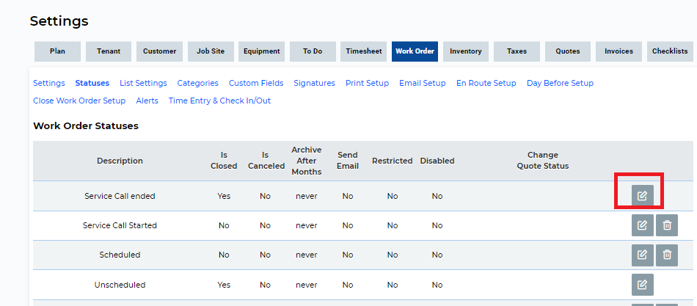Screen dimensions: 697x306
Task: Click the Description column header
Action: click(120, 161)
